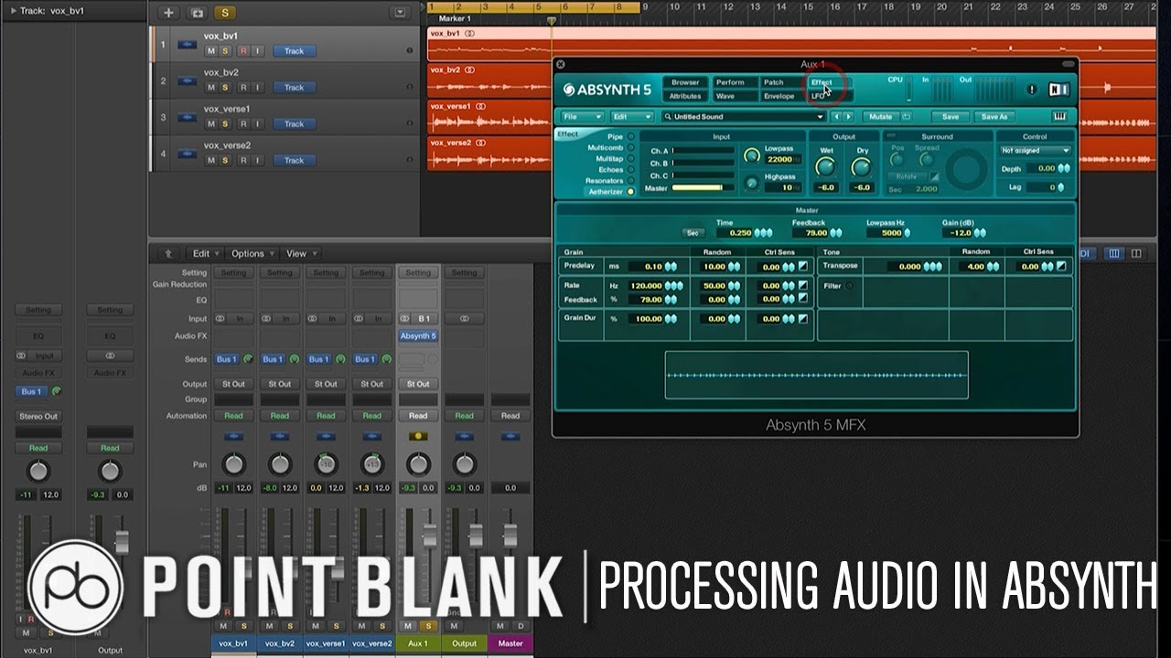This screenshot has height=658, width=1171.
Task: Click the Lowpass input knob
Action: pyautogui.click(x=752, y=156)
